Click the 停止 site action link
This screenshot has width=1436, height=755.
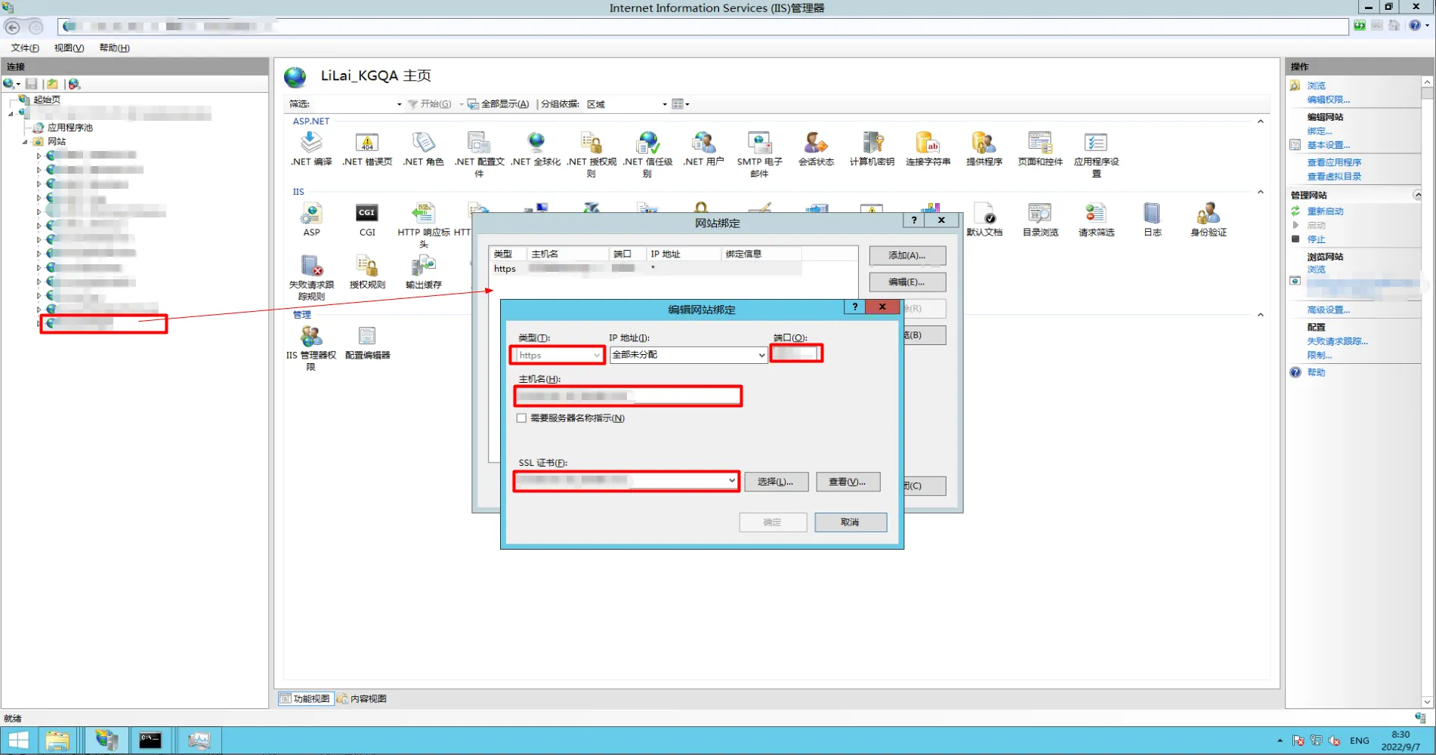point(1316,239)
